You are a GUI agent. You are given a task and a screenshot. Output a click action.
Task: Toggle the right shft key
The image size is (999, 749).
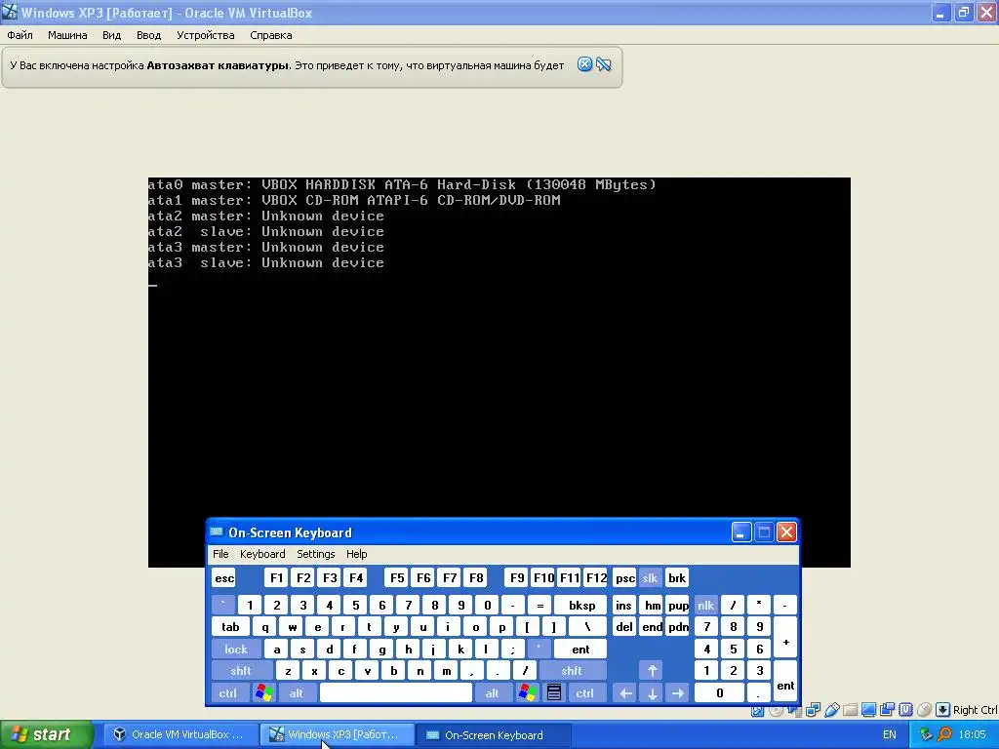[572, 671]
